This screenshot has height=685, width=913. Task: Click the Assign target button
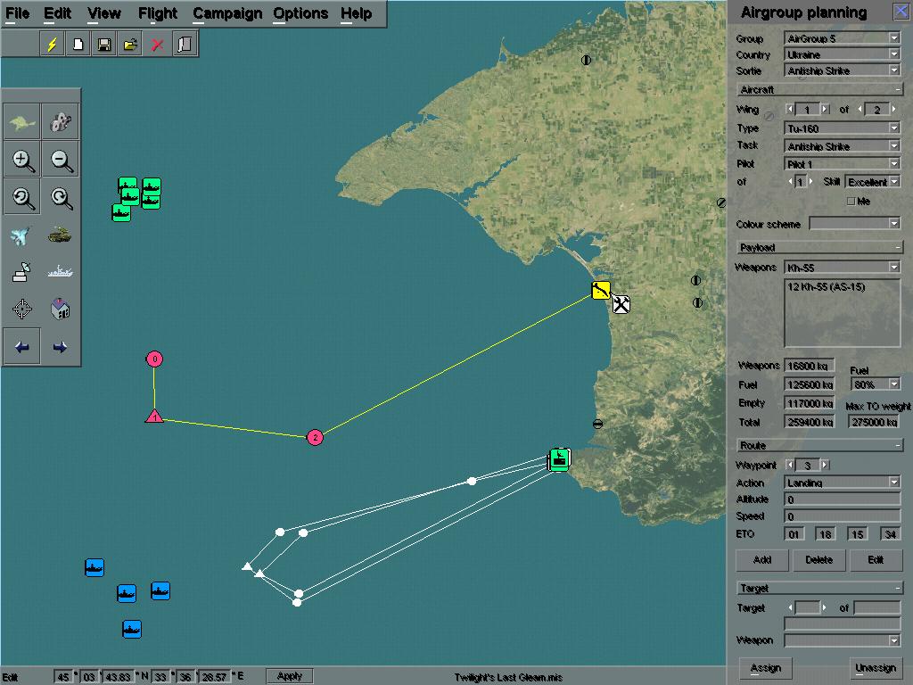pos(765,668)
